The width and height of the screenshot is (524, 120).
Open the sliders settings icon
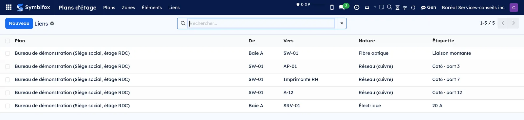point(405,8)
